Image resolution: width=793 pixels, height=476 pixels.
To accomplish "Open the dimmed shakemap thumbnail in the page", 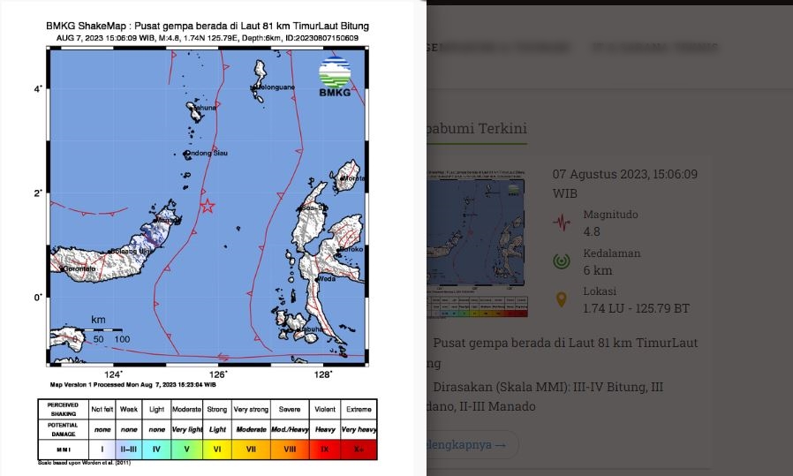I will pyautogui.click(x=476, y=245).
